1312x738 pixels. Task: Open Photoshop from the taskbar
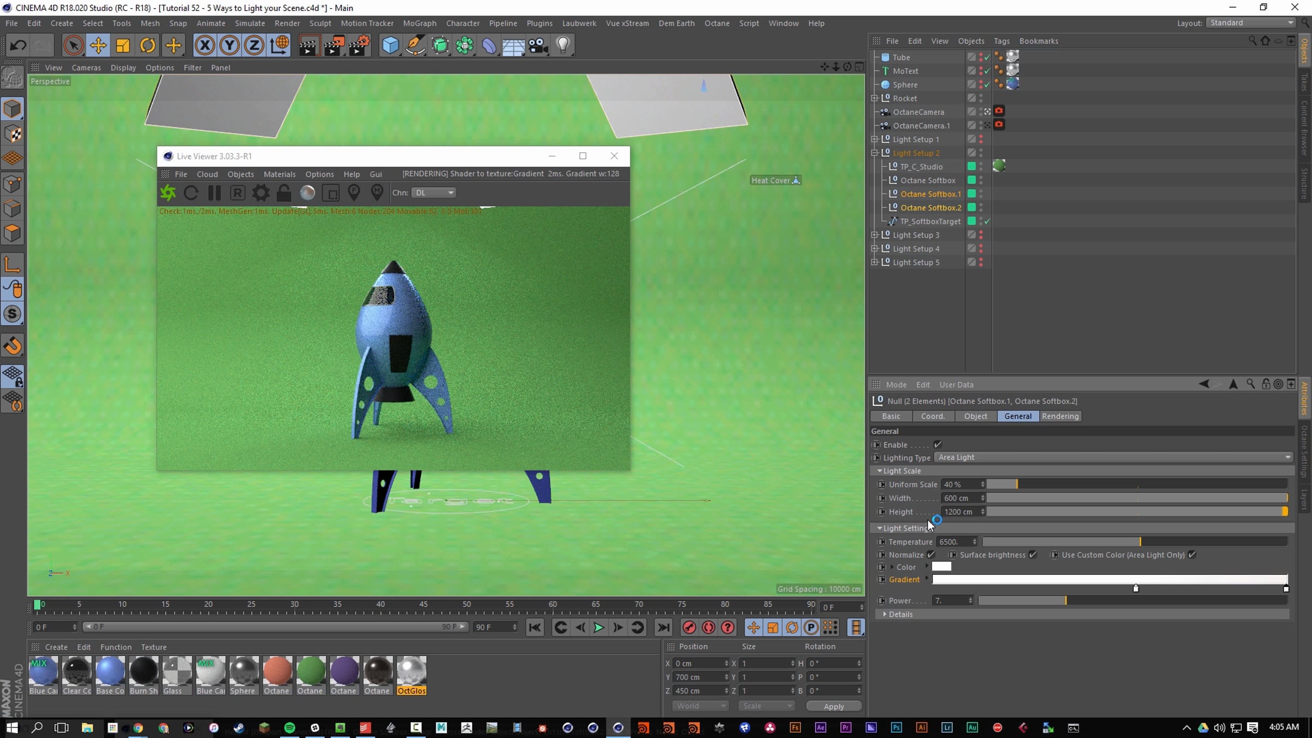pyautogui.click(x=897, y=728)
